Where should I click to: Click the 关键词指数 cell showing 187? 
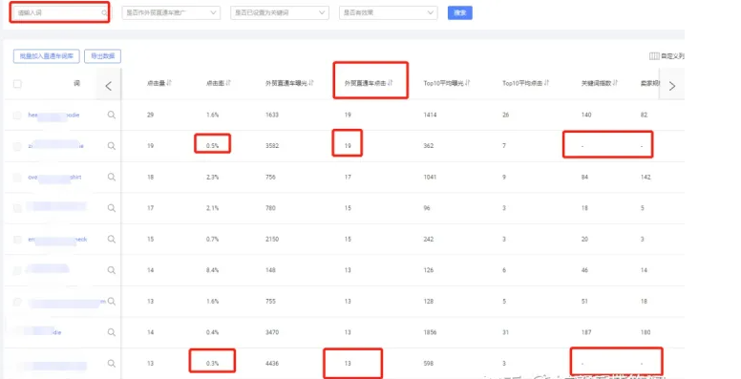[586, 332]
